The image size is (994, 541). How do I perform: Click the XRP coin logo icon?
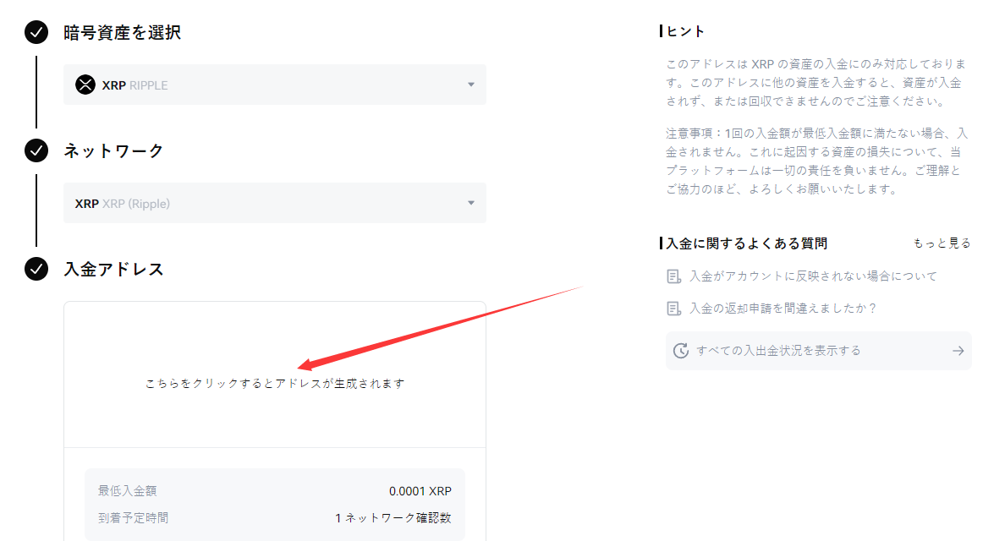85,85
